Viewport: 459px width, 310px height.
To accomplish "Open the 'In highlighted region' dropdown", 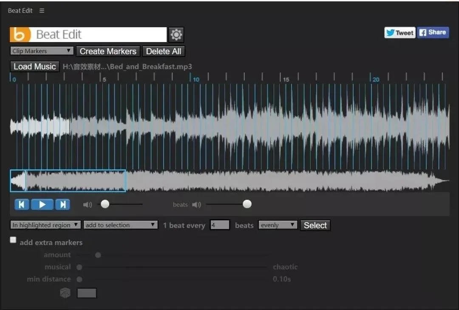I will coord(45,225).
